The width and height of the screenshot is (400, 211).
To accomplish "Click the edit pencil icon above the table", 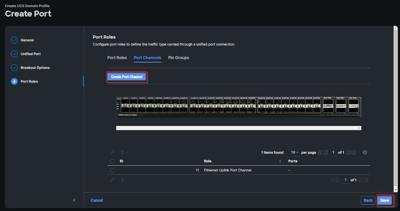I will (x=113, y=152).
